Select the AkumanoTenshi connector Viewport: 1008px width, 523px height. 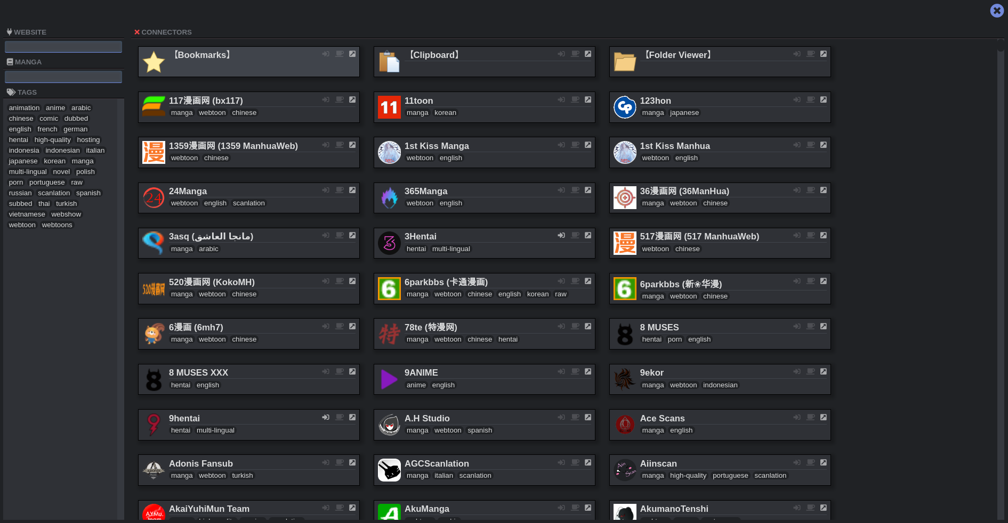click(x=720, y=510)
